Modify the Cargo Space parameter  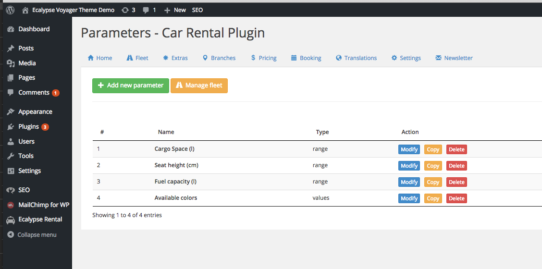tap(409, 149)
